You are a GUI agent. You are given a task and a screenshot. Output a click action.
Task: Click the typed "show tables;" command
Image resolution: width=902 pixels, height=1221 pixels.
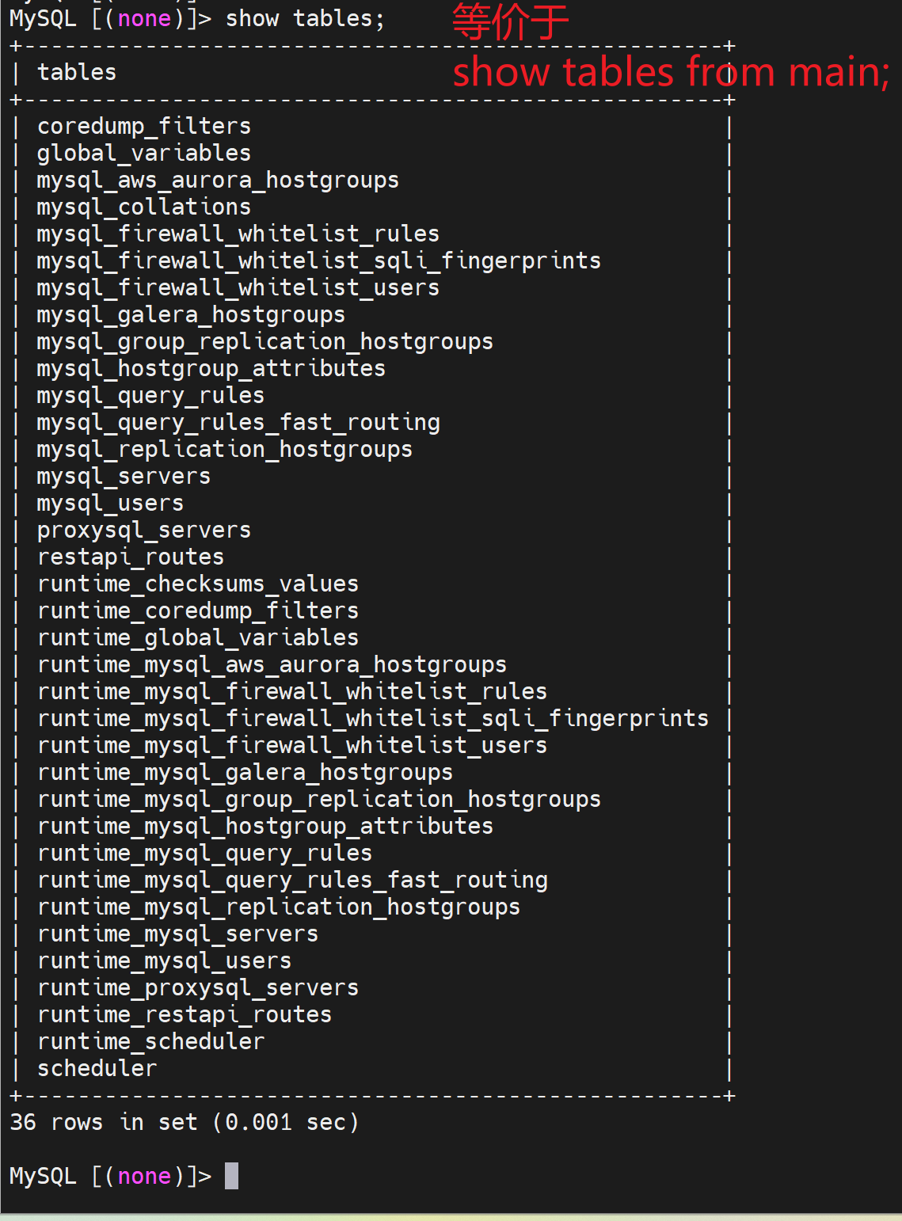(x=305, y=18)
